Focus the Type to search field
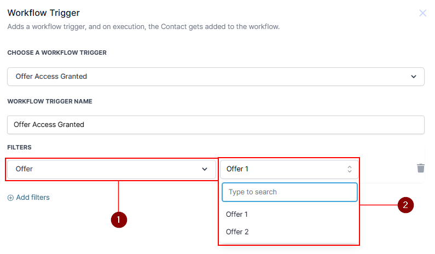Viewport: 435px width, 254px height. point(289,192)
